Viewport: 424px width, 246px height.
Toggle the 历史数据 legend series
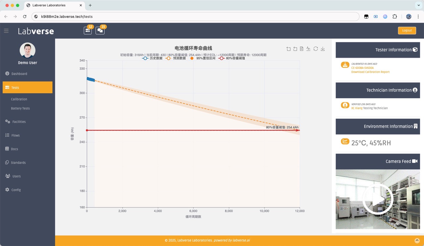(152, 58)
